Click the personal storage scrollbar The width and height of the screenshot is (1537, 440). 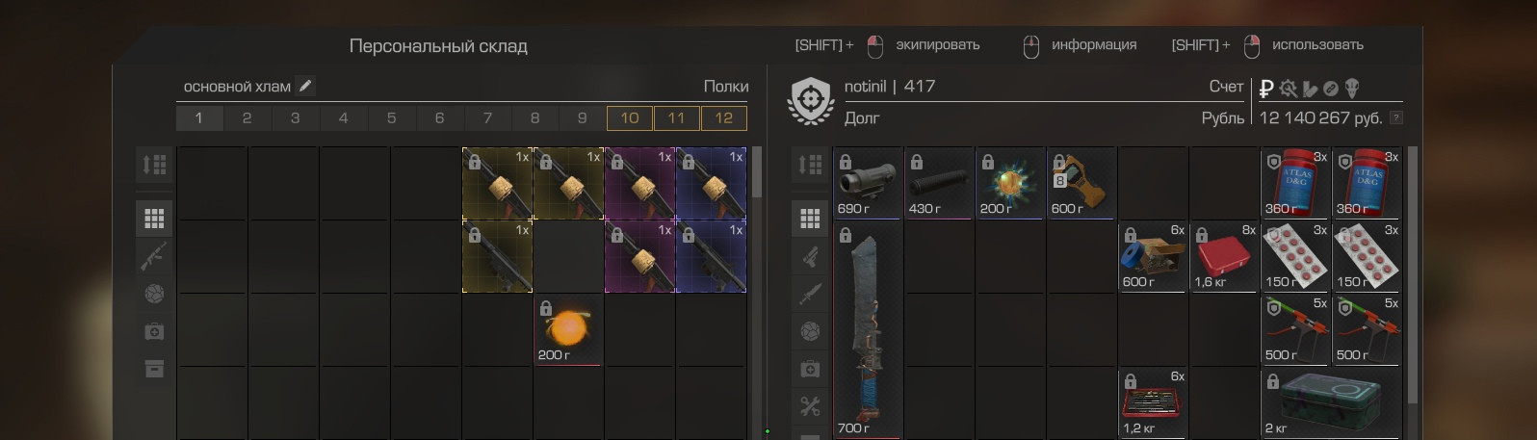(756, 173)
